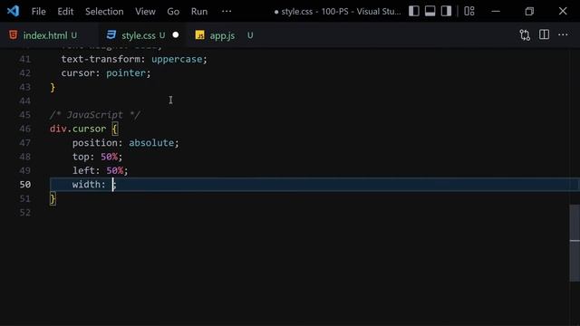Click the closing brace on line 51
The width and height of the screenshot is (580, 326).
[x=53, y=199]
